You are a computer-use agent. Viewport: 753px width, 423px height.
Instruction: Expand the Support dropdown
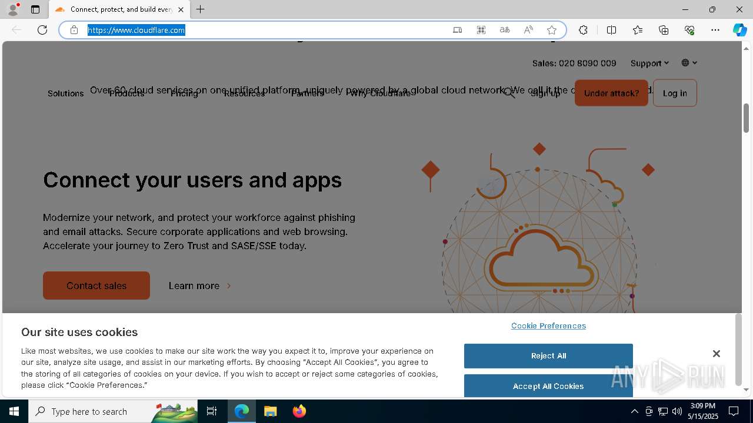coord(649,63)
